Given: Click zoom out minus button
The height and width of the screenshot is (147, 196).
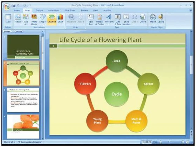Looking at the screenshot, I should tap(161, 142).
